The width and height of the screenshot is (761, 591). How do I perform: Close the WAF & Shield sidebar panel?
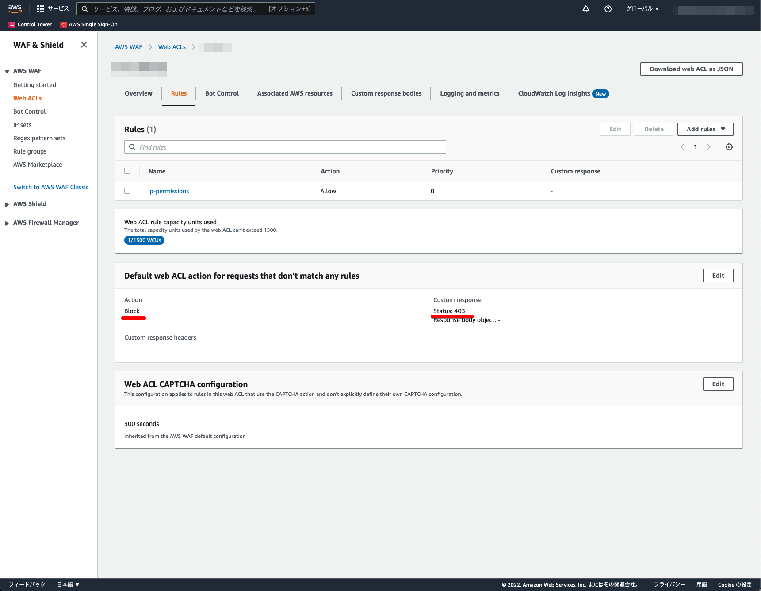point(84,45)
